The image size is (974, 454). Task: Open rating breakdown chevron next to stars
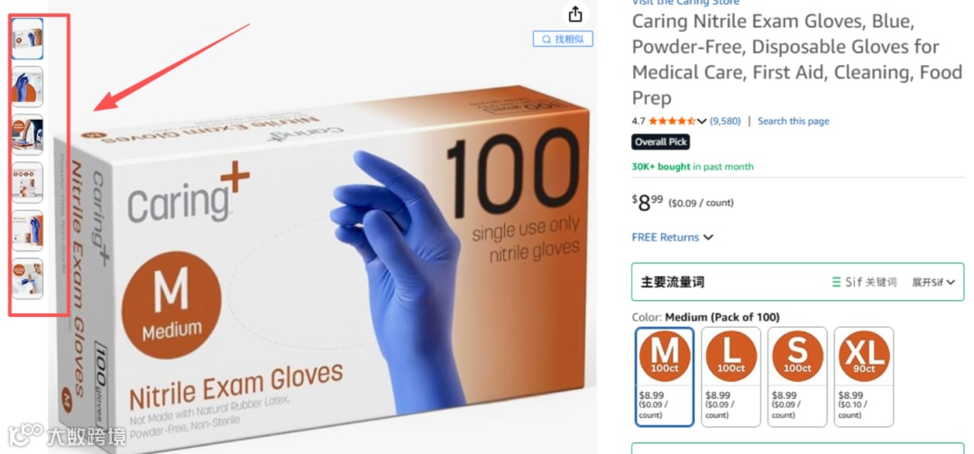click(x=702, y=121)
